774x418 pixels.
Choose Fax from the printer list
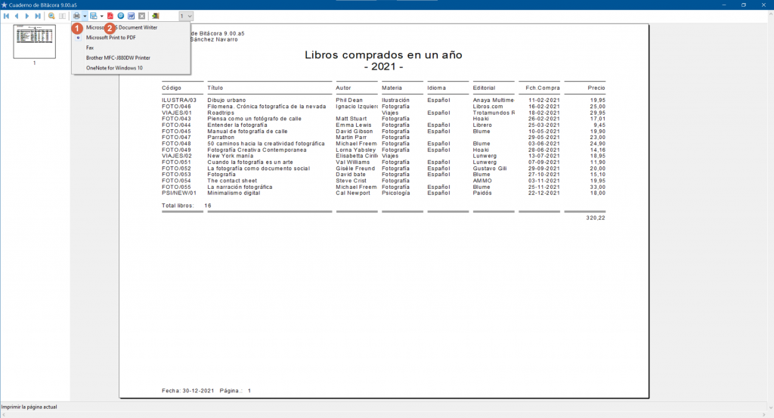pos(90,48)
